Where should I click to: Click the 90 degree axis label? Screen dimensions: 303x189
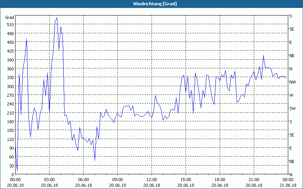click(x=12, y=148)
